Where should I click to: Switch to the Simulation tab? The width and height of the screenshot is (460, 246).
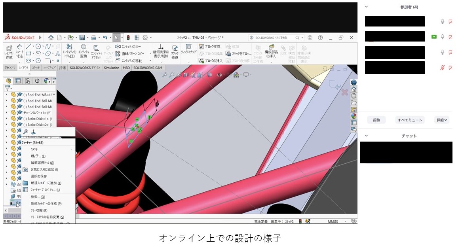pyautogui.click(x=112, y=68)
